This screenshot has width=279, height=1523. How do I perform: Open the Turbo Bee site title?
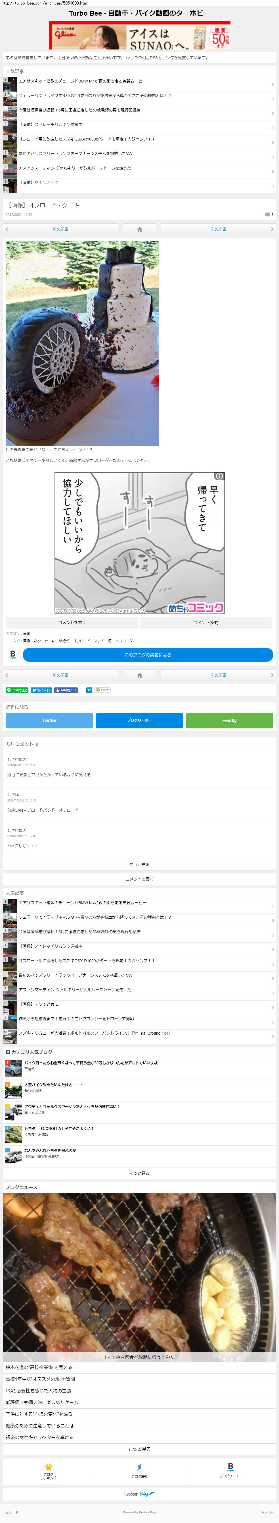139,13
